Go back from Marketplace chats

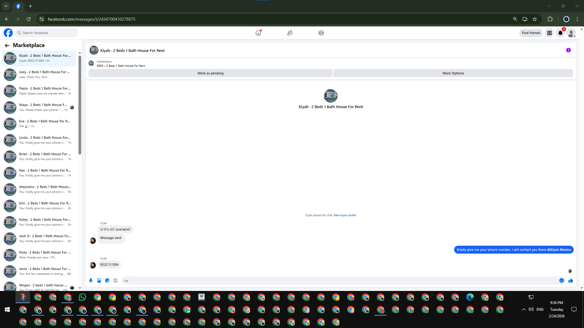click(x=7, y=45)
